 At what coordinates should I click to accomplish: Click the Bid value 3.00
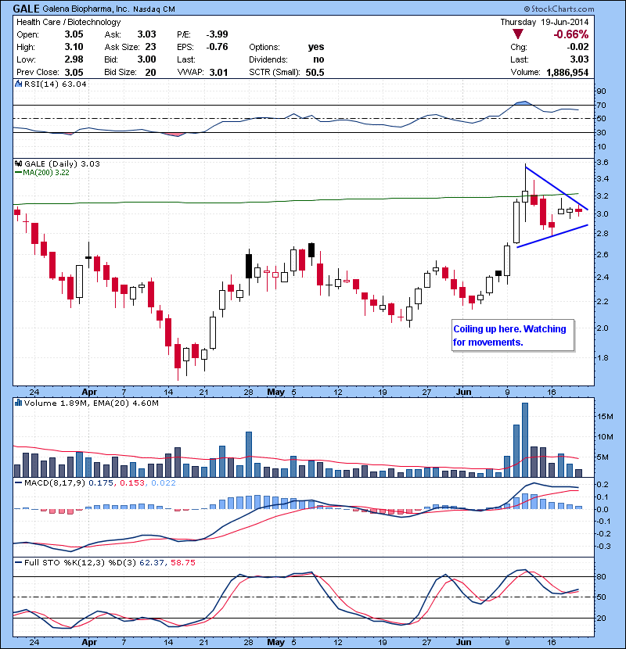coord(146,59)
